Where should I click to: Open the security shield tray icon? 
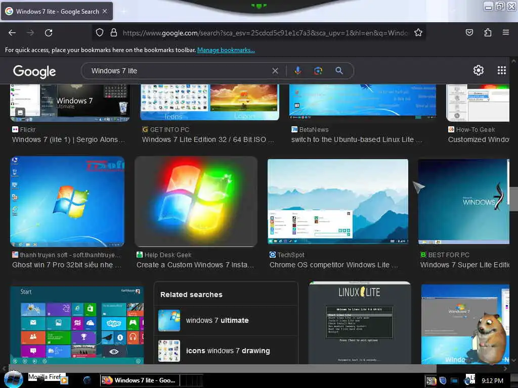coord(443,381)
